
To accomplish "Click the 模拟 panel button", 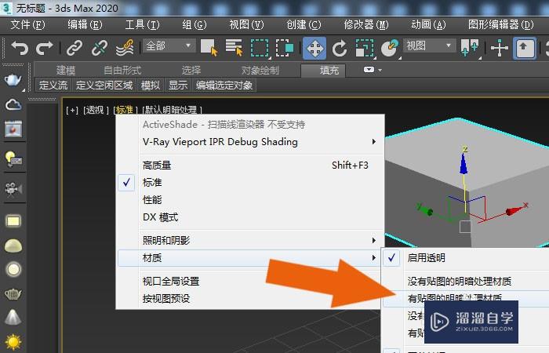I will [151, 85].
